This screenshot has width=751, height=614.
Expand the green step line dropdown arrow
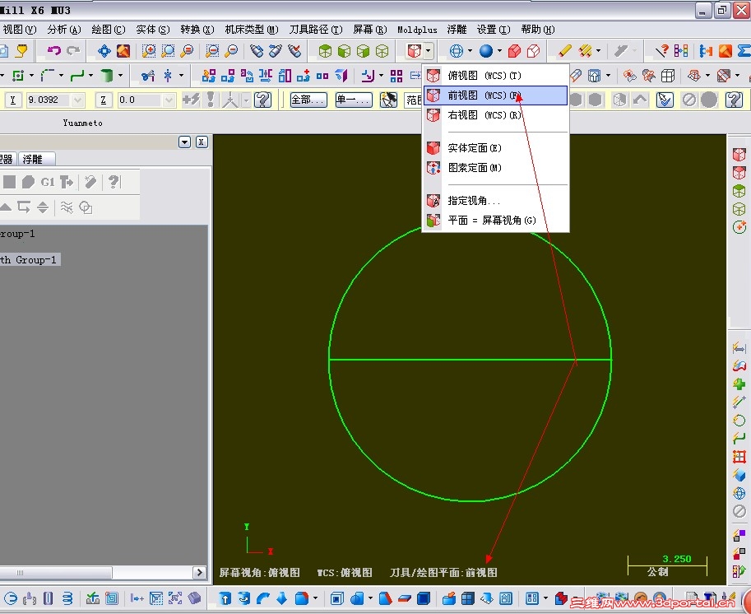90,75
